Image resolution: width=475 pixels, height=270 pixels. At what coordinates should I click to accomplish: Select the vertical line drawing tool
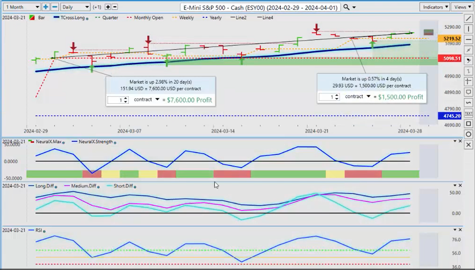coord(468,29)
